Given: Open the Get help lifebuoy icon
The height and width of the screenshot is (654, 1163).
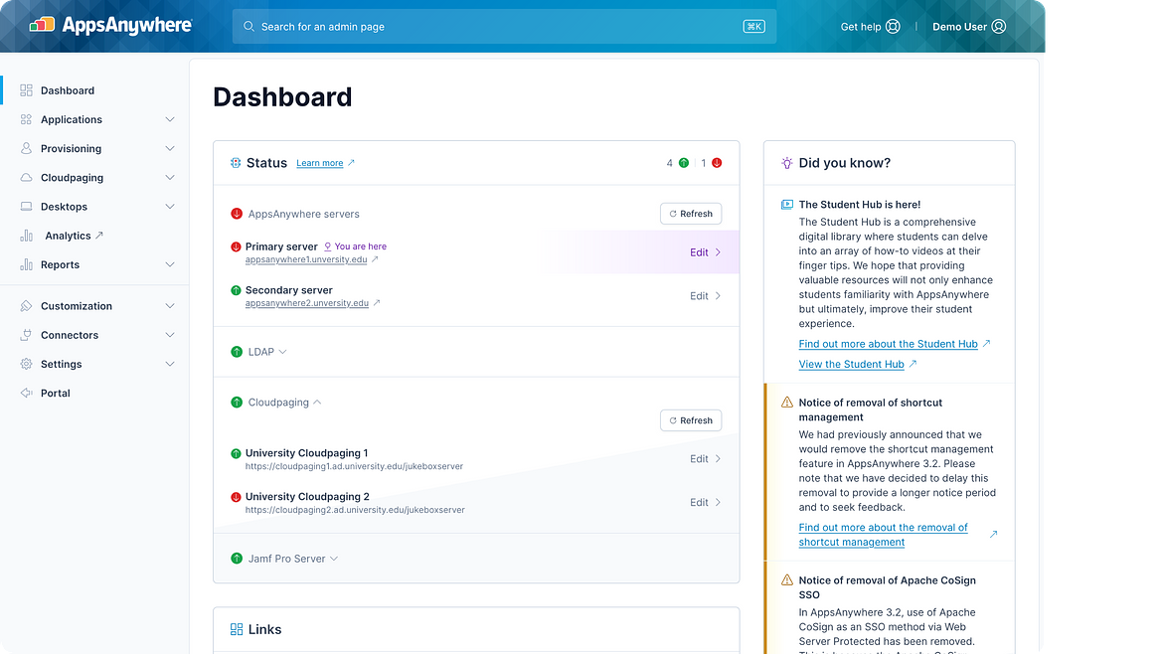Looking at the screenshot, I should (893, 27).
